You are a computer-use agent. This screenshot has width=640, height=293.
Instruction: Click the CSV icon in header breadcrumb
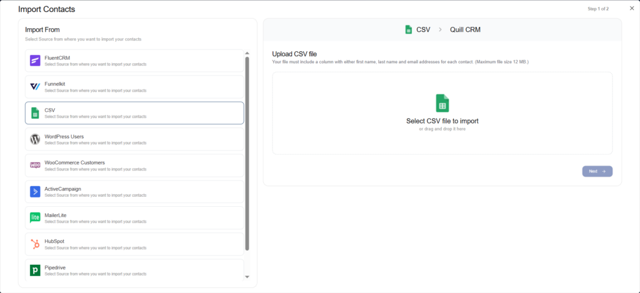click(408, 29)
